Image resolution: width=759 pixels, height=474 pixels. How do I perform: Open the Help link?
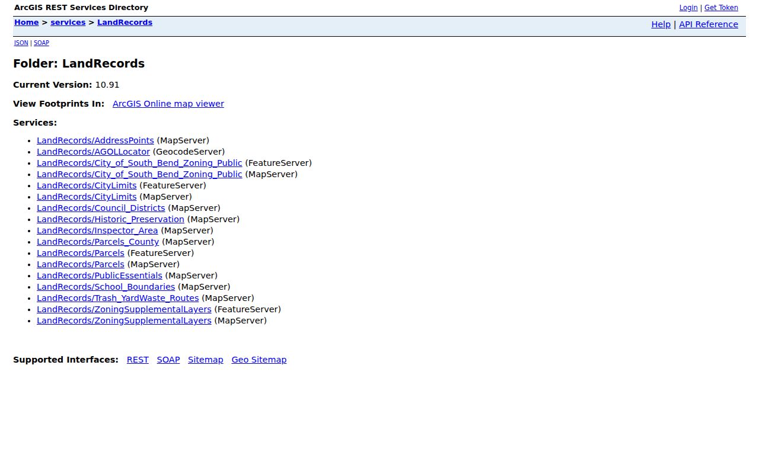[x=661, y=24]
